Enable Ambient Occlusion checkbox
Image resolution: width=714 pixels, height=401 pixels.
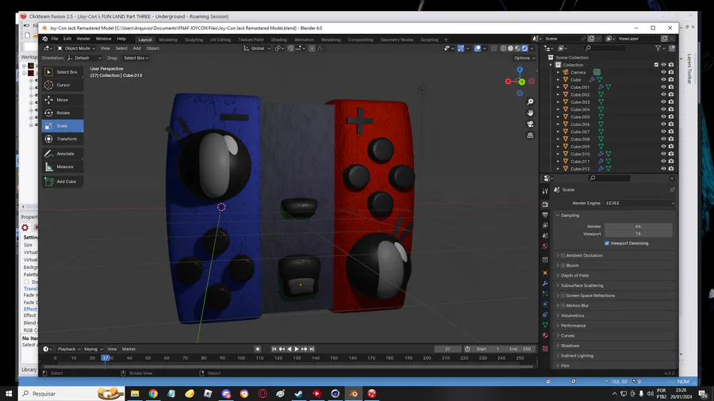point(563,255)
